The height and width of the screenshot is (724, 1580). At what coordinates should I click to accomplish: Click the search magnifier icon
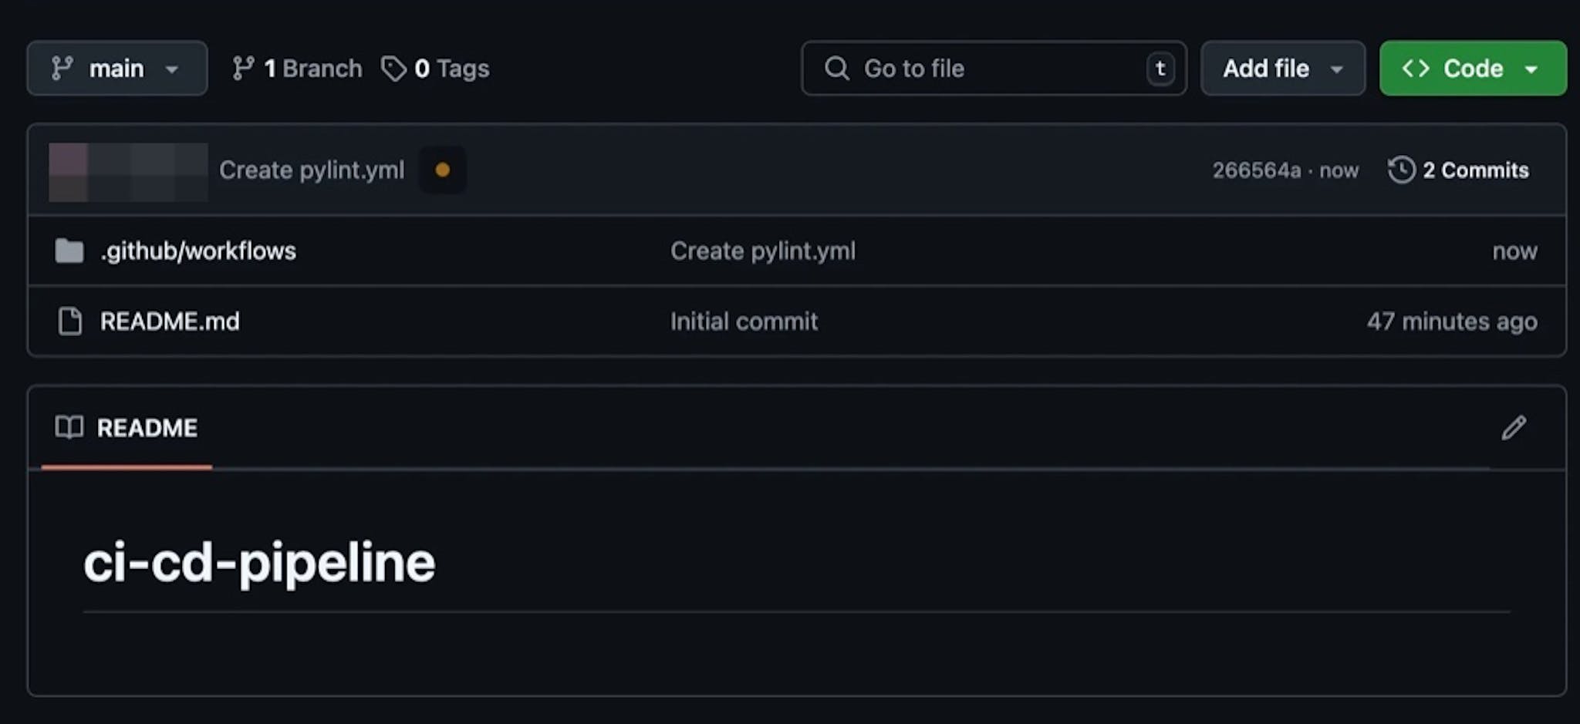(836, 69)
